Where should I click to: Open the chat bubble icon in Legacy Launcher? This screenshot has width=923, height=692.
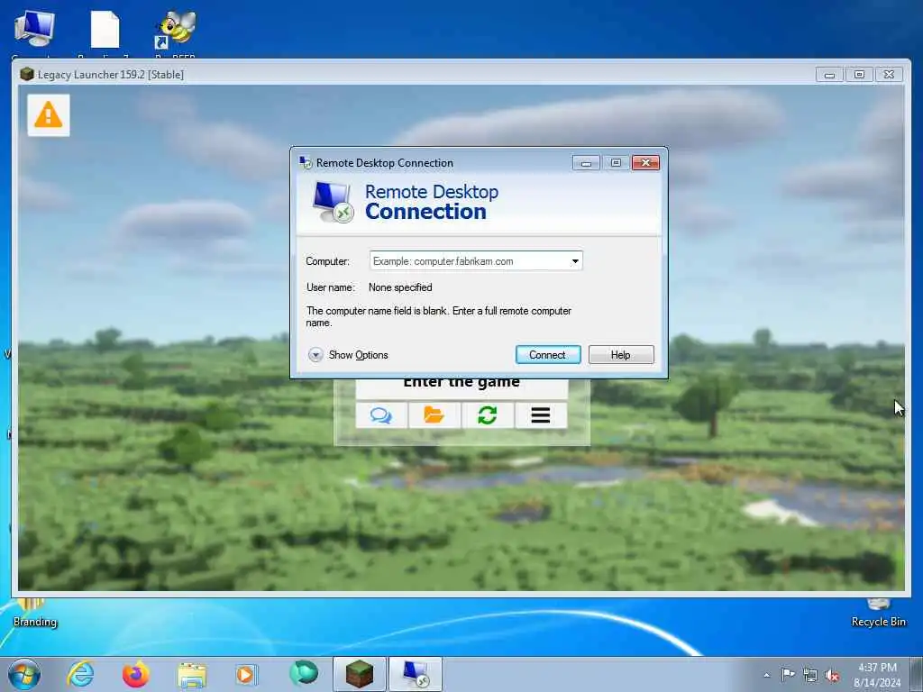[381, 415]
